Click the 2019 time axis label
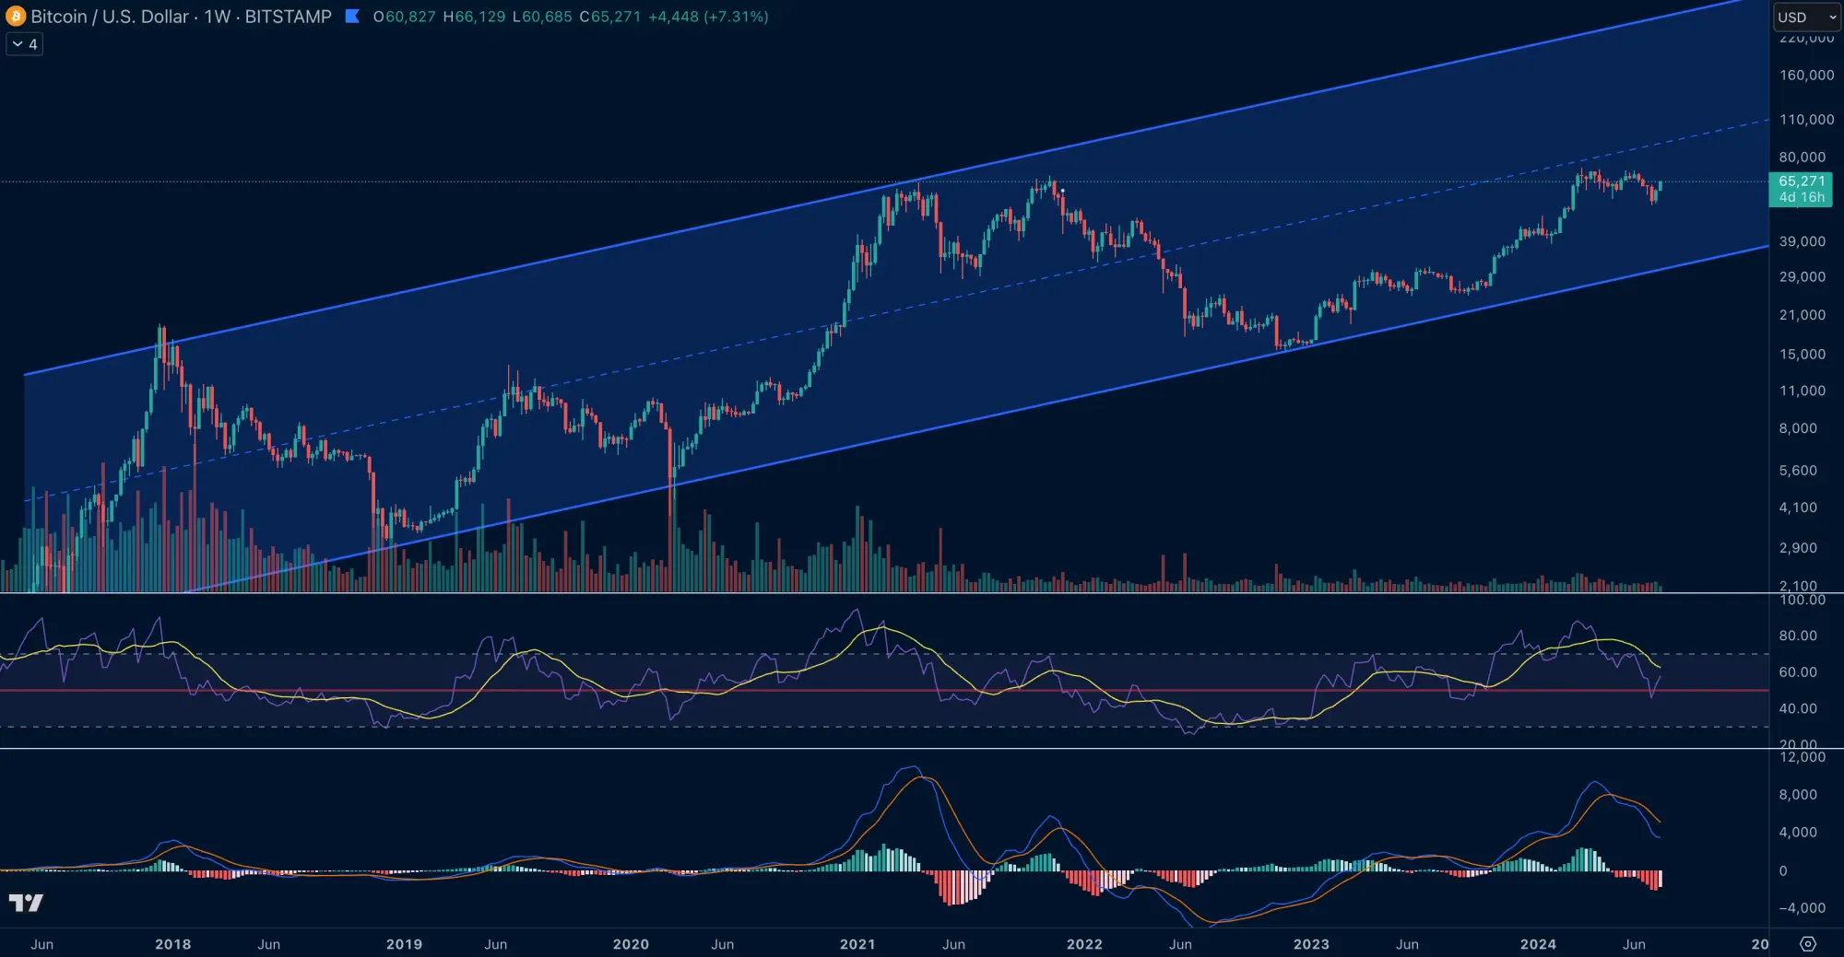This screenshot has height=957, width=1844. tap(404, 944)
